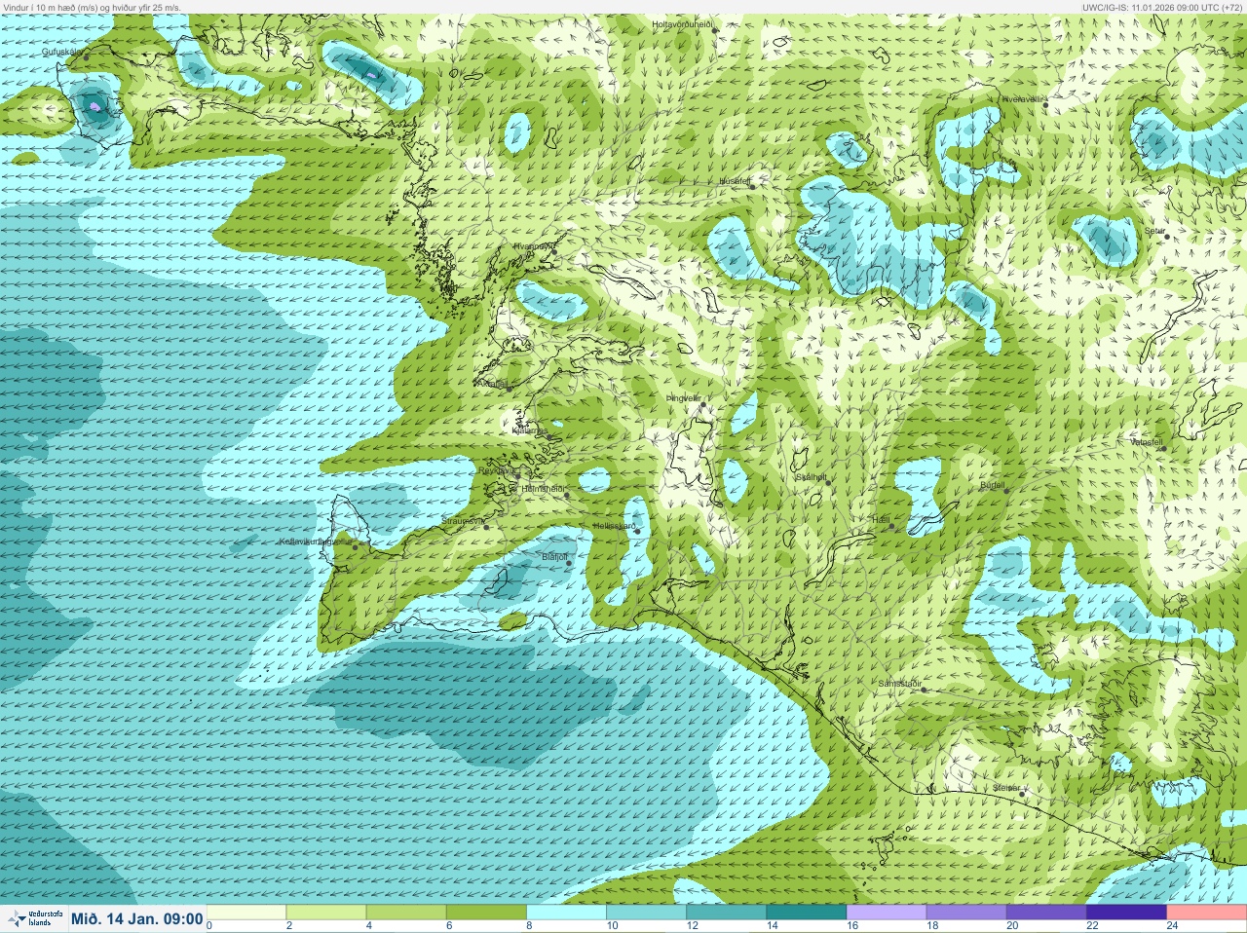Select the 10–12 m/s light teal legend swatch

pos(646,912)
